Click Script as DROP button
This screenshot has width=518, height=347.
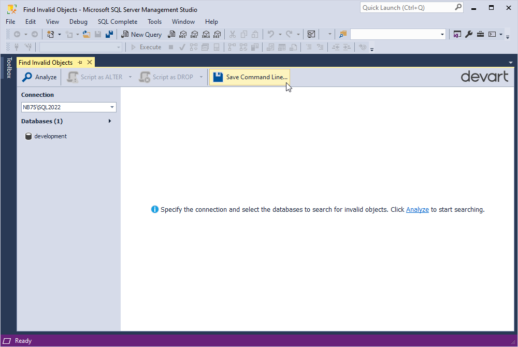point(166,77)
